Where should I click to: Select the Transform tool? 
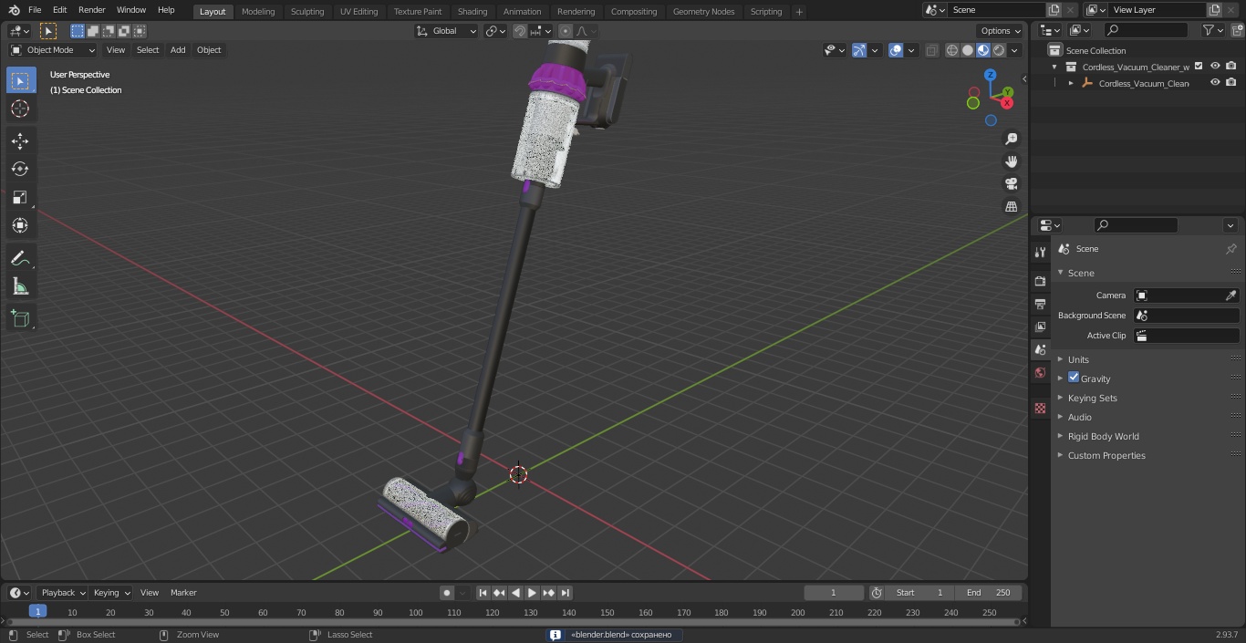(x=20, y=225)
